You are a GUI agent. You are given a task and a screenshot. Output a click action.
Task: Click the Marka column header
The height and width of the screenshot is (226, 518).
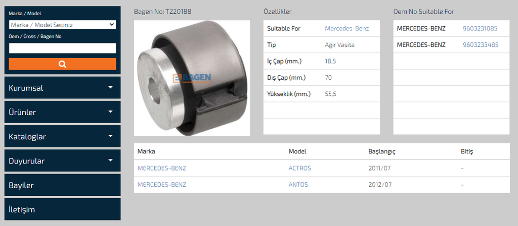(146, 151)
